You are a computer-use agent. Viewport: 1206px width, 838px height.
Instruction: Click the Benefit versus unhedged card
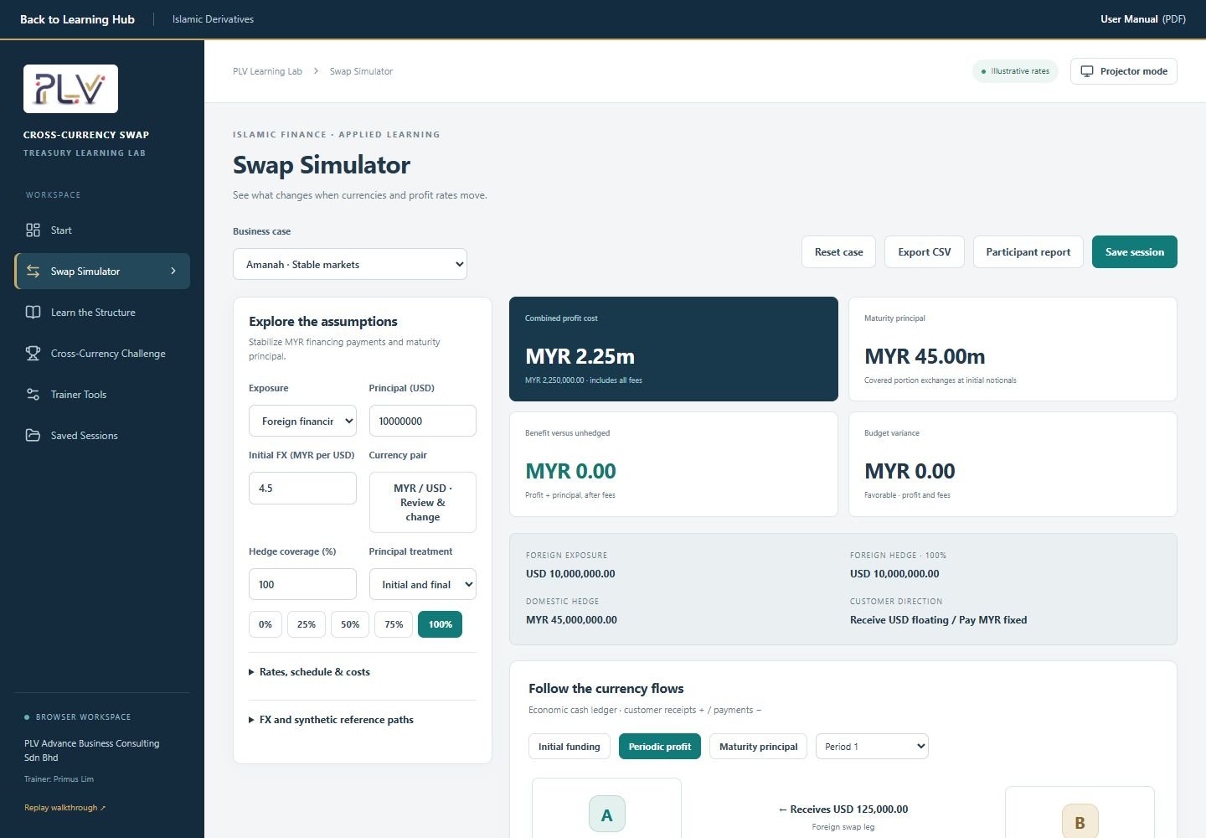click(x=673, y=464)
